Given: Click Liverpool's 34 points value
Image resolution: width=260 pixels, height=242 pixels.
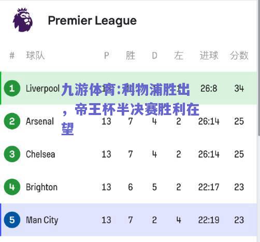Looking at the screenshot, I should tap(239, 89).
